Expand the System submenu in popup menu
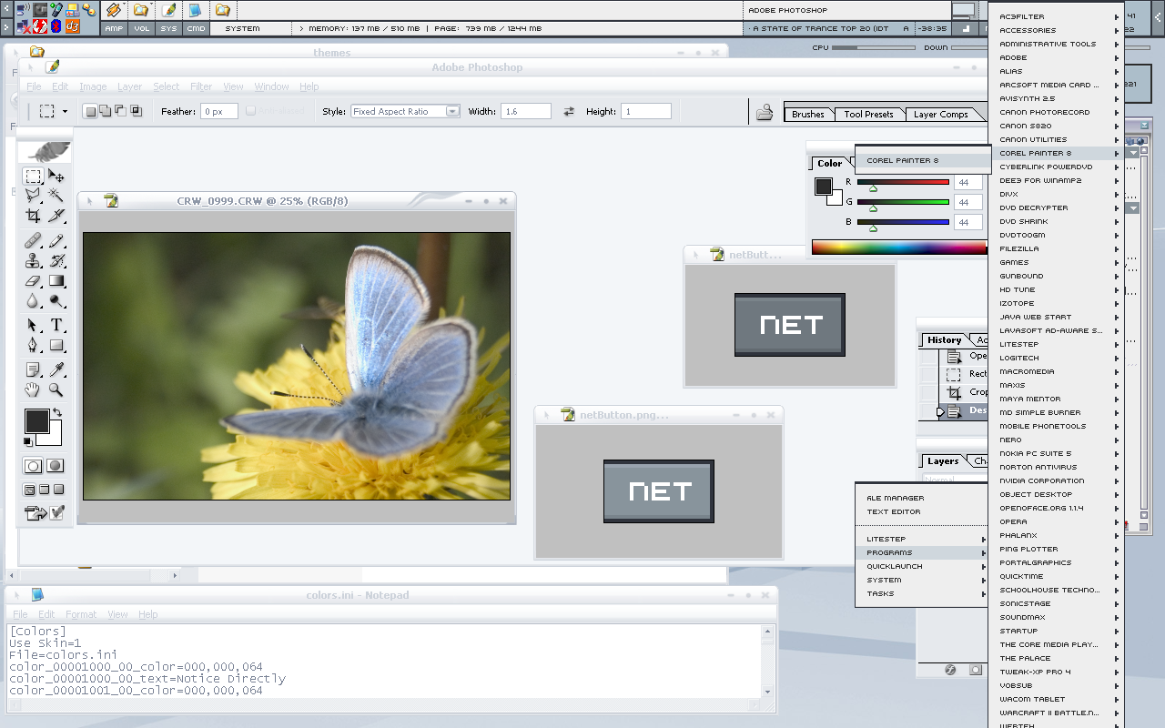Image resolution: width=1165 pixels, height=728 pixels. click(922, 580)
